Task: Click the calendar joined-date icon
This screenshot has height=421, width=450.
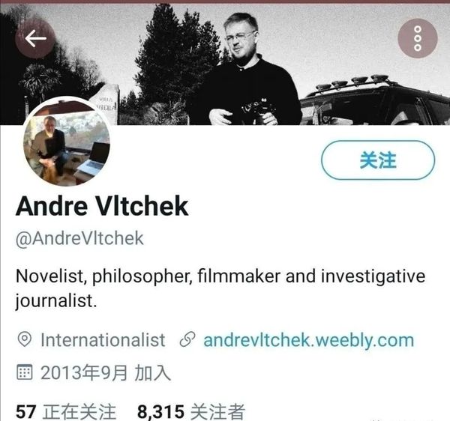Action: tap(25, 372)
